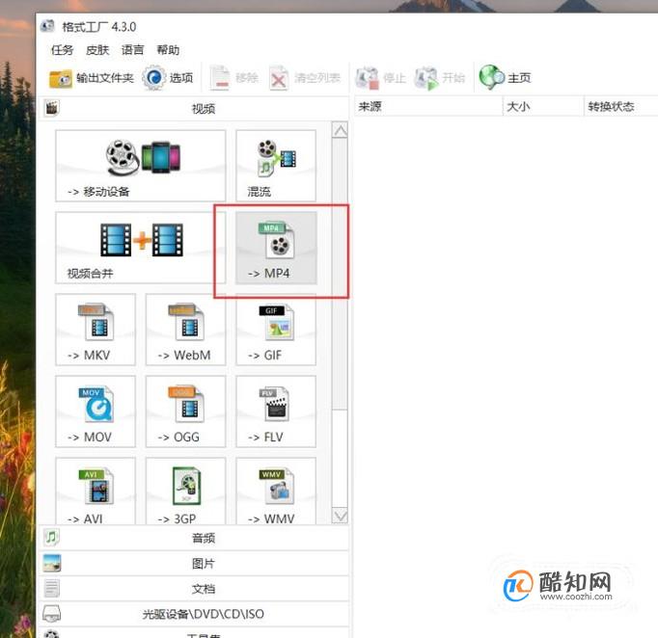This screenshot has height=638, width=658.
Task: Open the 帮助 help menu
Action: pyautogui.click(x=168, y=50)
